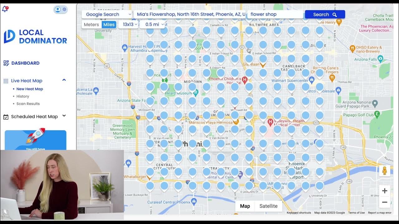Click the Local Dominator logo
The height and width of the screenshot is (224, 399).
35,36
